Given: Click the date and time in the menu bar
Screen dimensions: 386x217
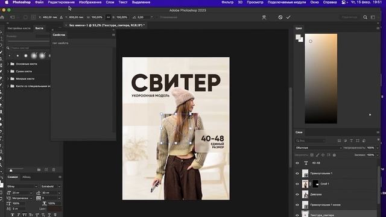Looking at the screenshot, I should coord(366,2).
